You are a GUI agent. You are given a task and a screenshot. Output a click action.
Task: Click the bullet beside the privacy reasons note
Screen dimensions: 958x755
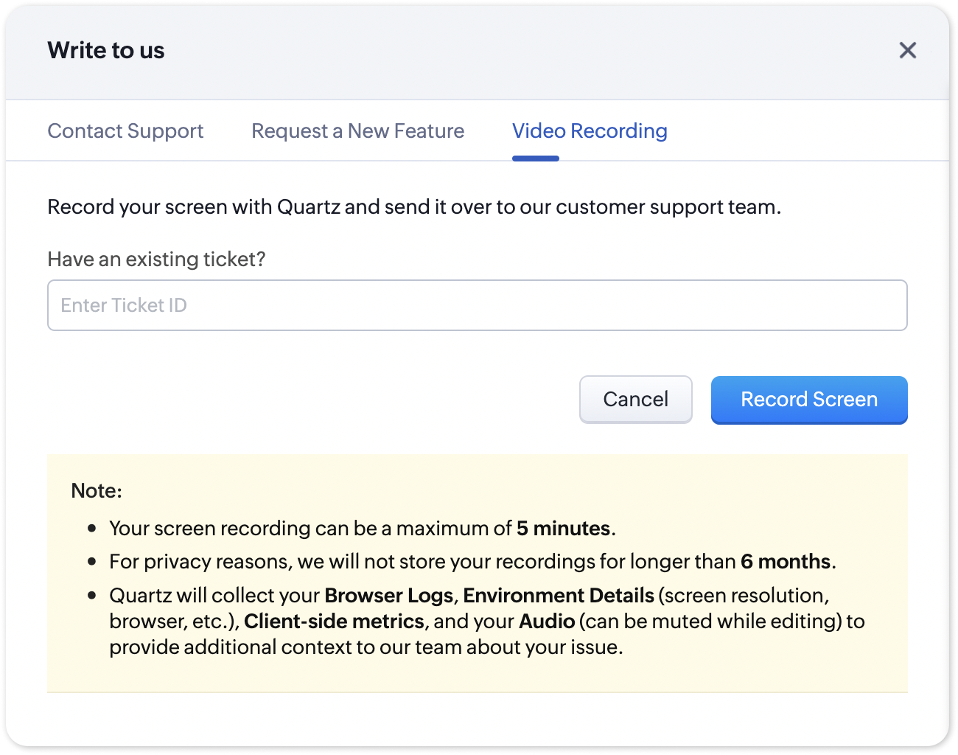[x=92, y=562]
